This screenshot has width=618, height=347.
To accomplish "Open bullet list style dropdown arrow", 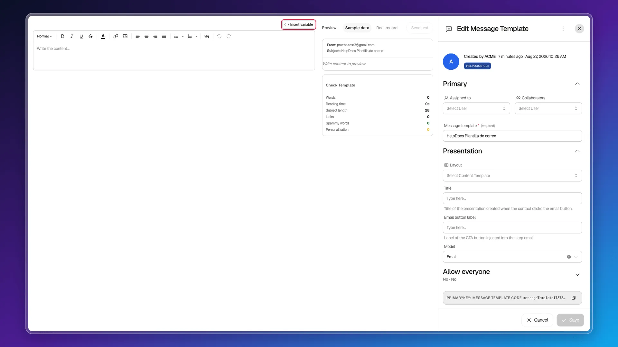I will [x=183, y=36].
